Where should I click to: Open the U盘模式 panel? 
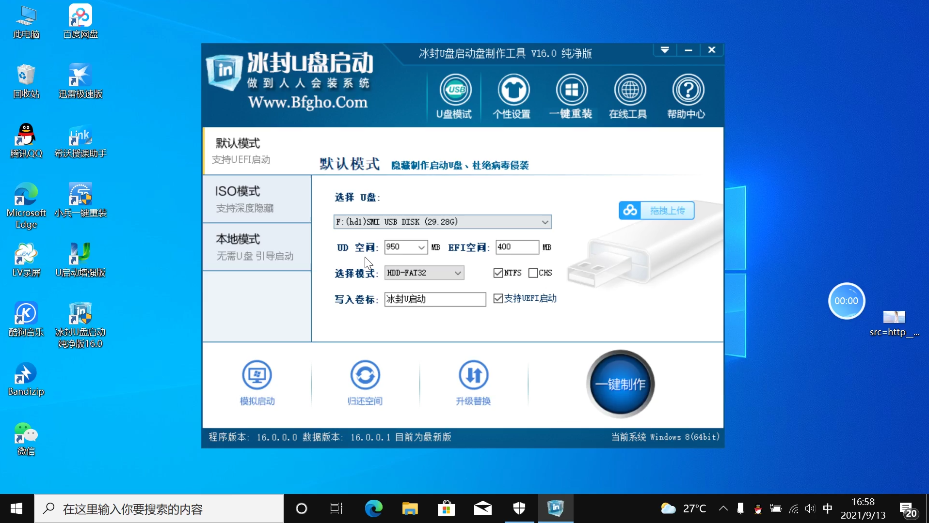click(455, 96)
